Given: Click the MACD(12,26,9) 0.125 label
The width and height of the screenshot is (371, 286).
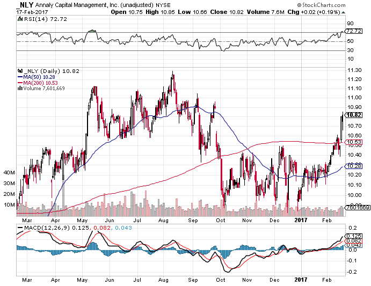Looking at the screenshot, I should coord(56,228).
